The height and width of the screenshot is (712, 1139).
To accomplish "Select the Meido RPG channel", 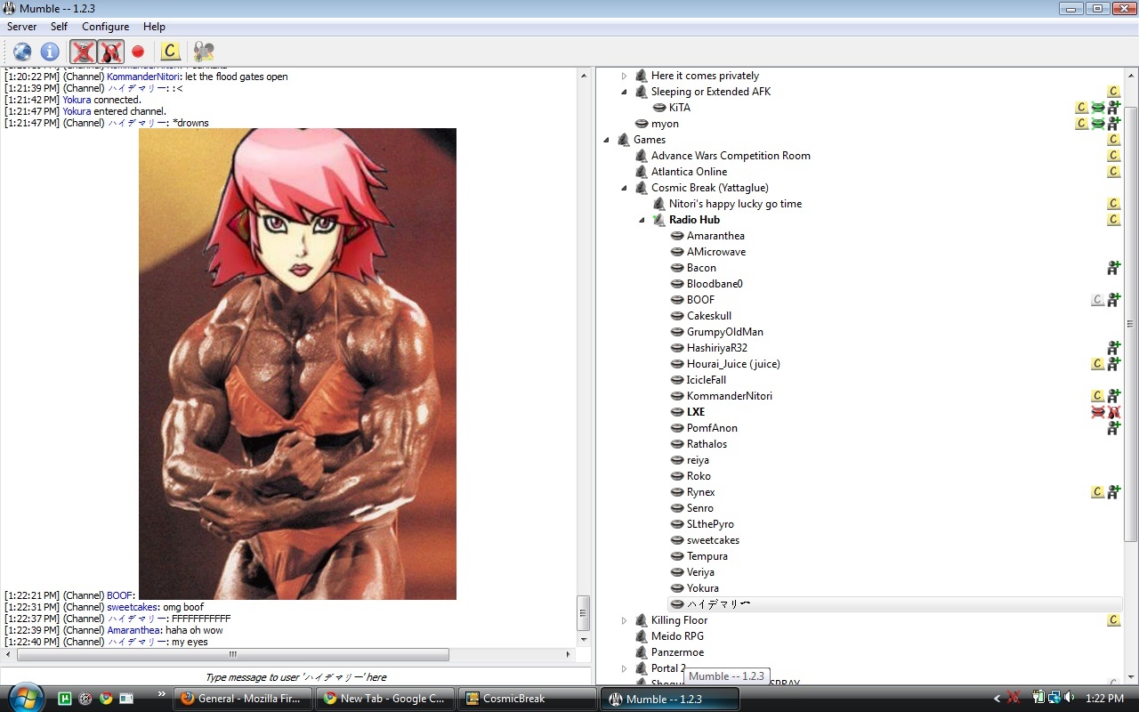I will point(677,636).
